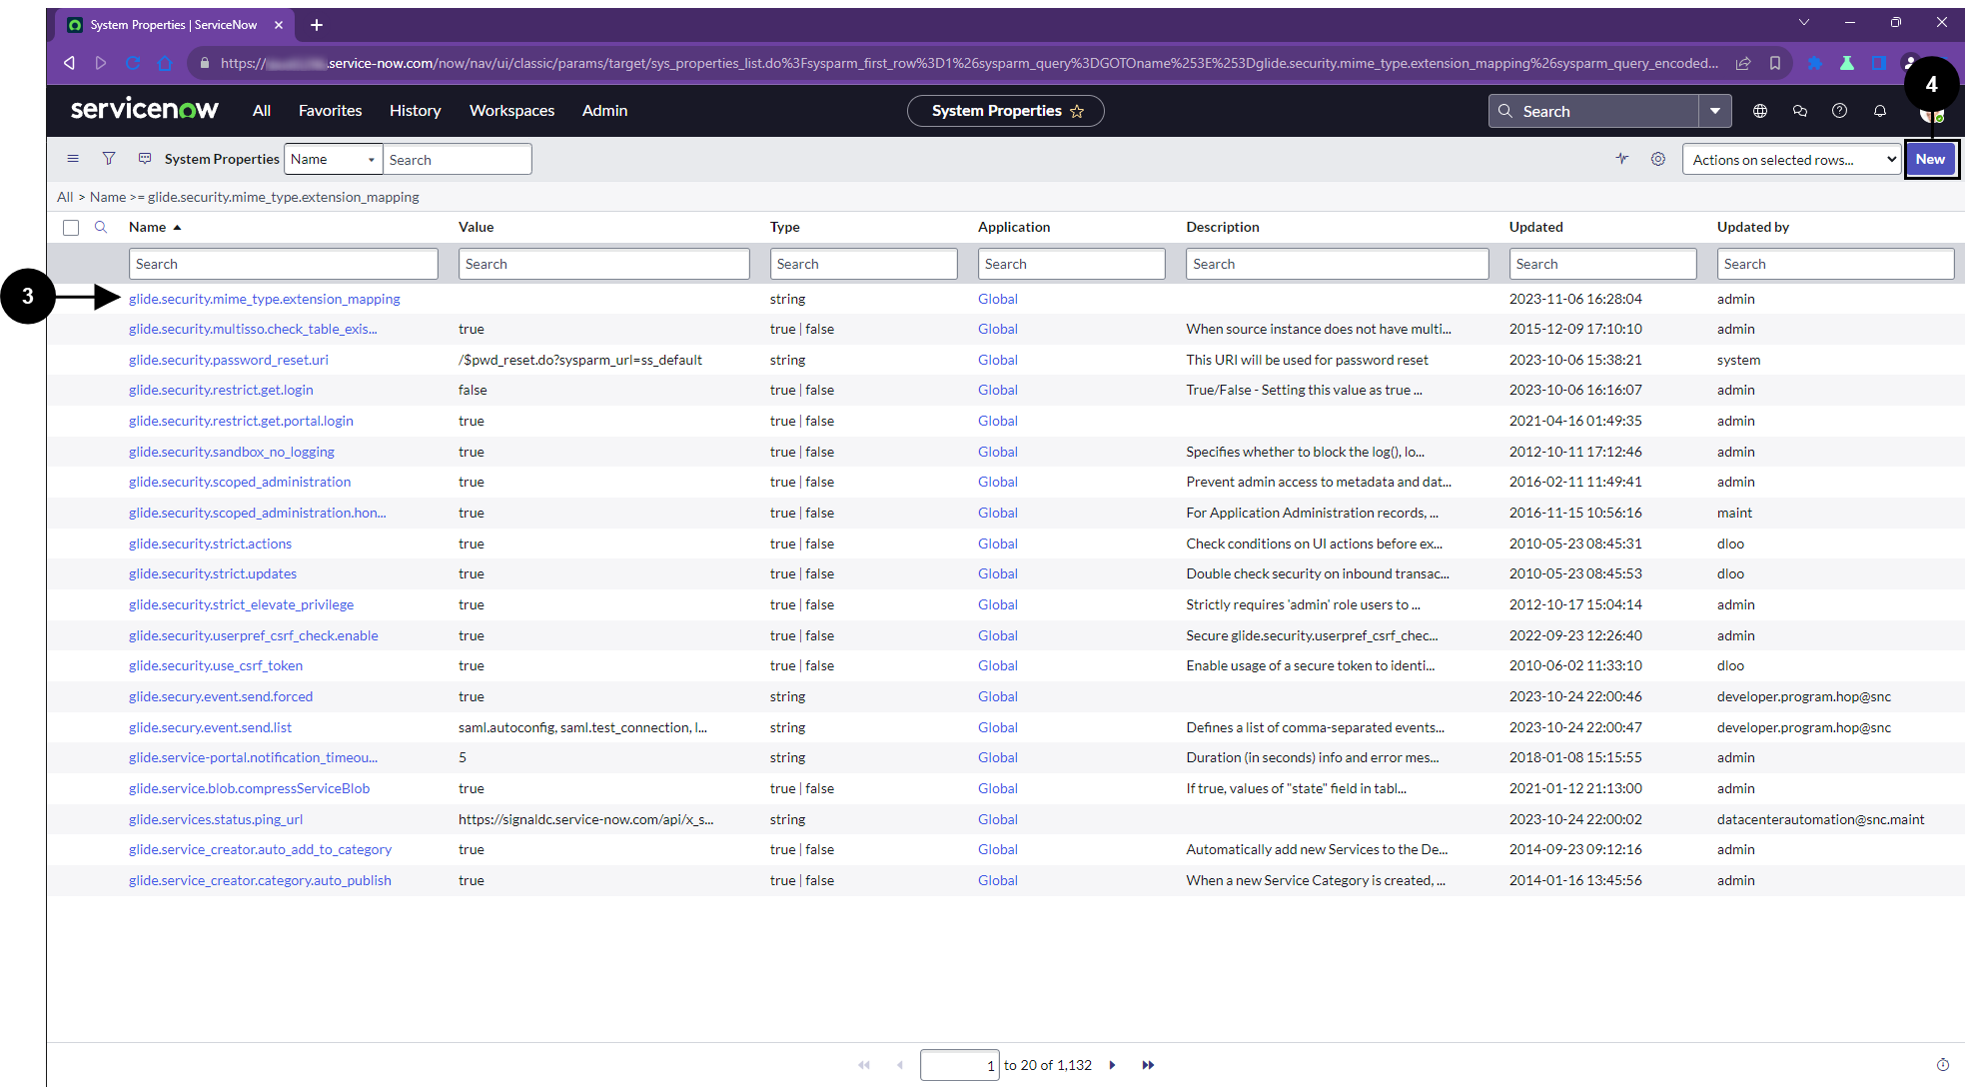
Task: Click the list controls hamburger menu icon
Action: click(73, 159)
